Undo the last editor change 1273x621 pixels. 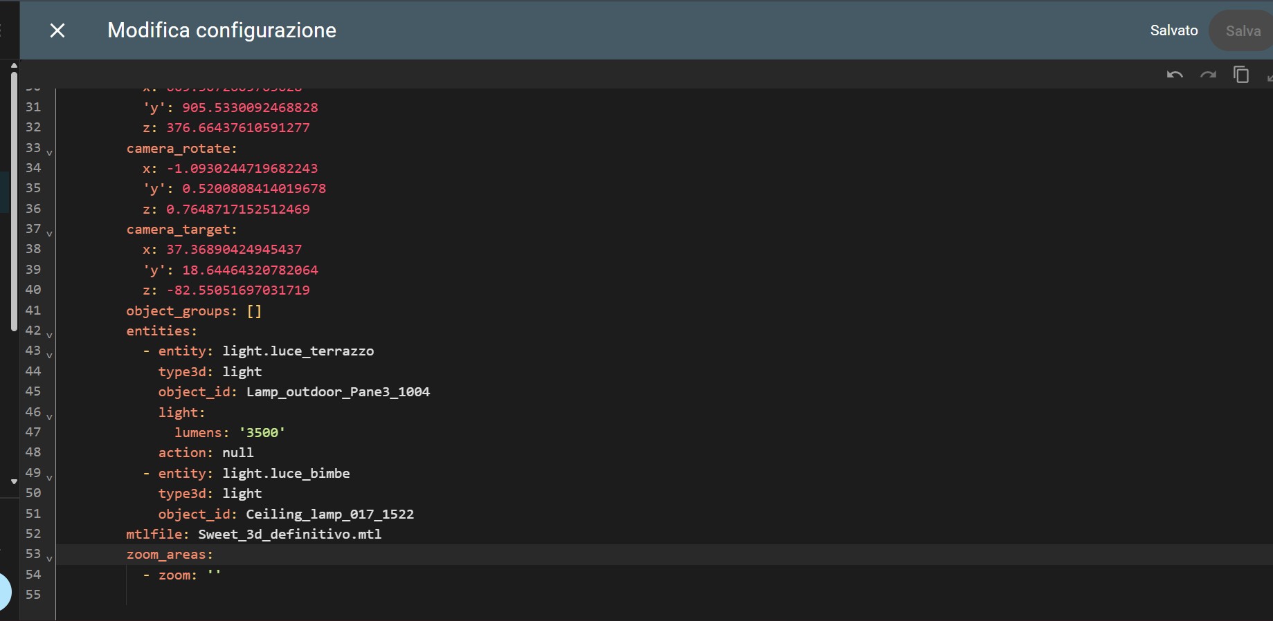1174,75
